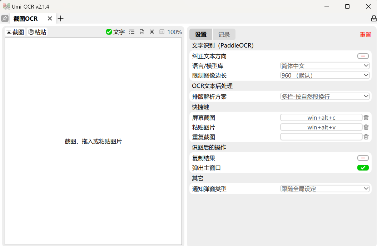Fit image to window icon
This screenshot has height=246, width=377.
[152, 32]
